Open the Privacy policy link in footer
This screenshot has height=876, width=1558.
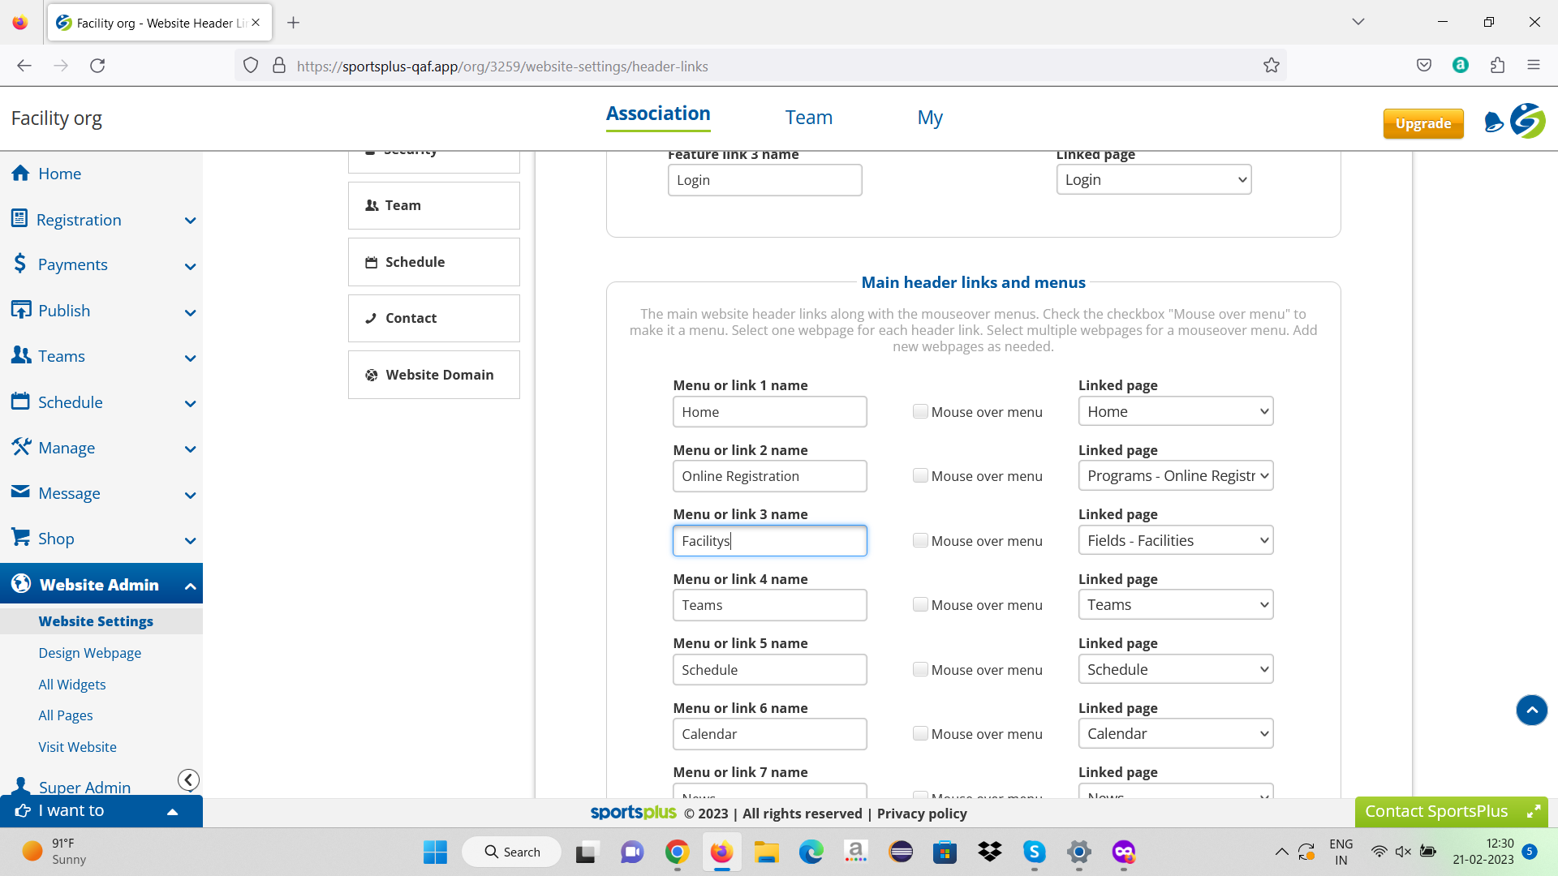tap(921, 814)
